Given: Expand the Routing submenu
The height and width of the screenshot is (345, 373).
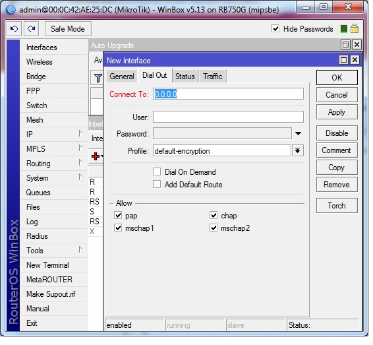Looking at the screenshot, I should (80, 163).
